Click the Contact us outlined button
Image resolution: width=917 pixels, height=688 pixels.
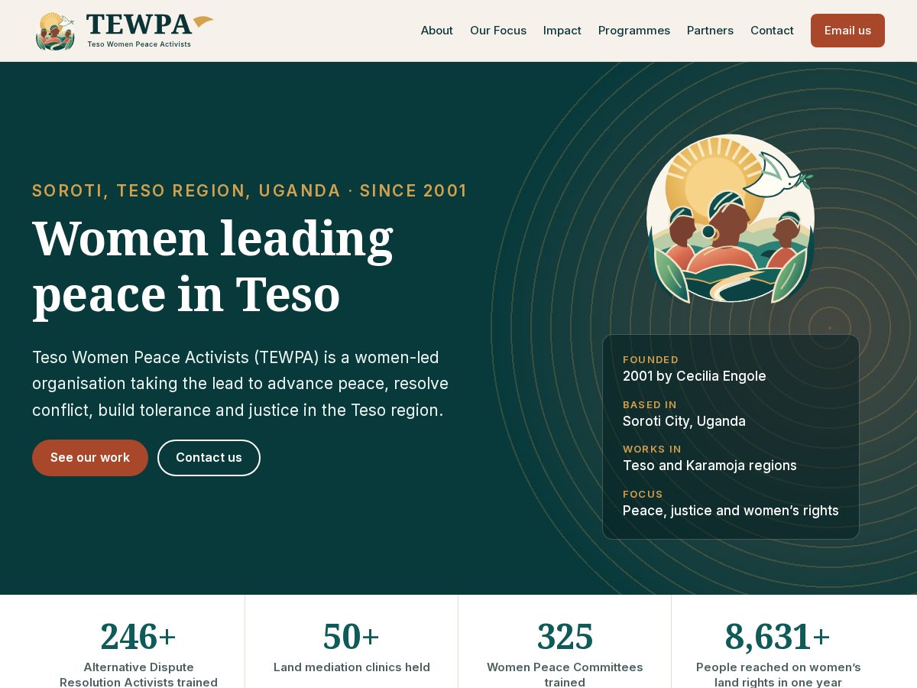pos(209,458)
